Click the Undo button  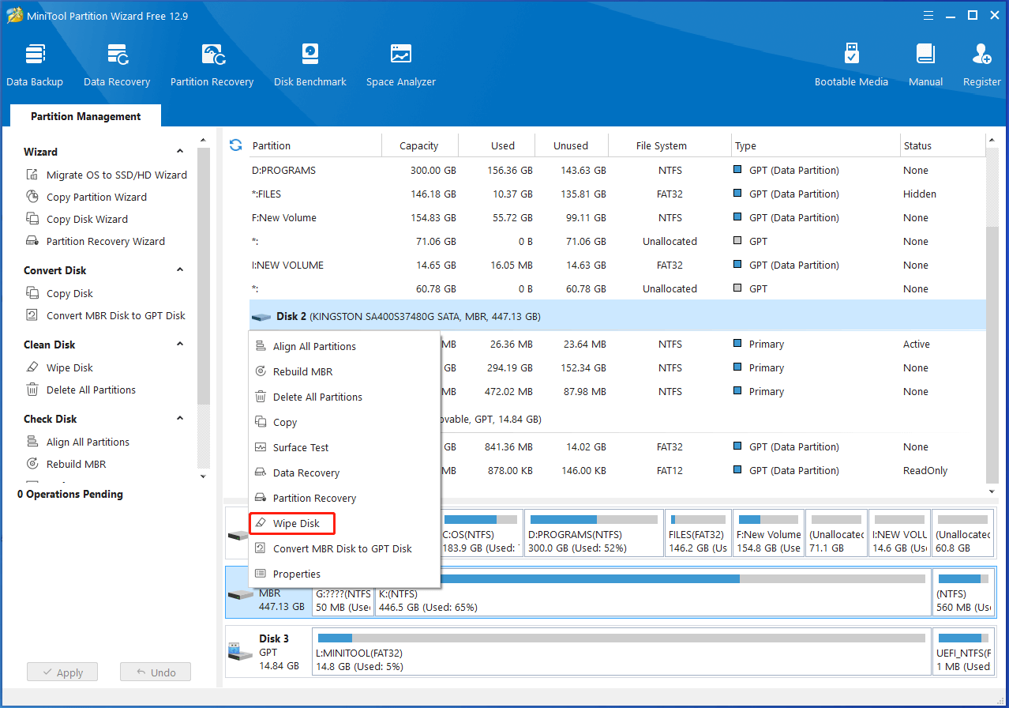pyautogui.click(x=155, y=672)
